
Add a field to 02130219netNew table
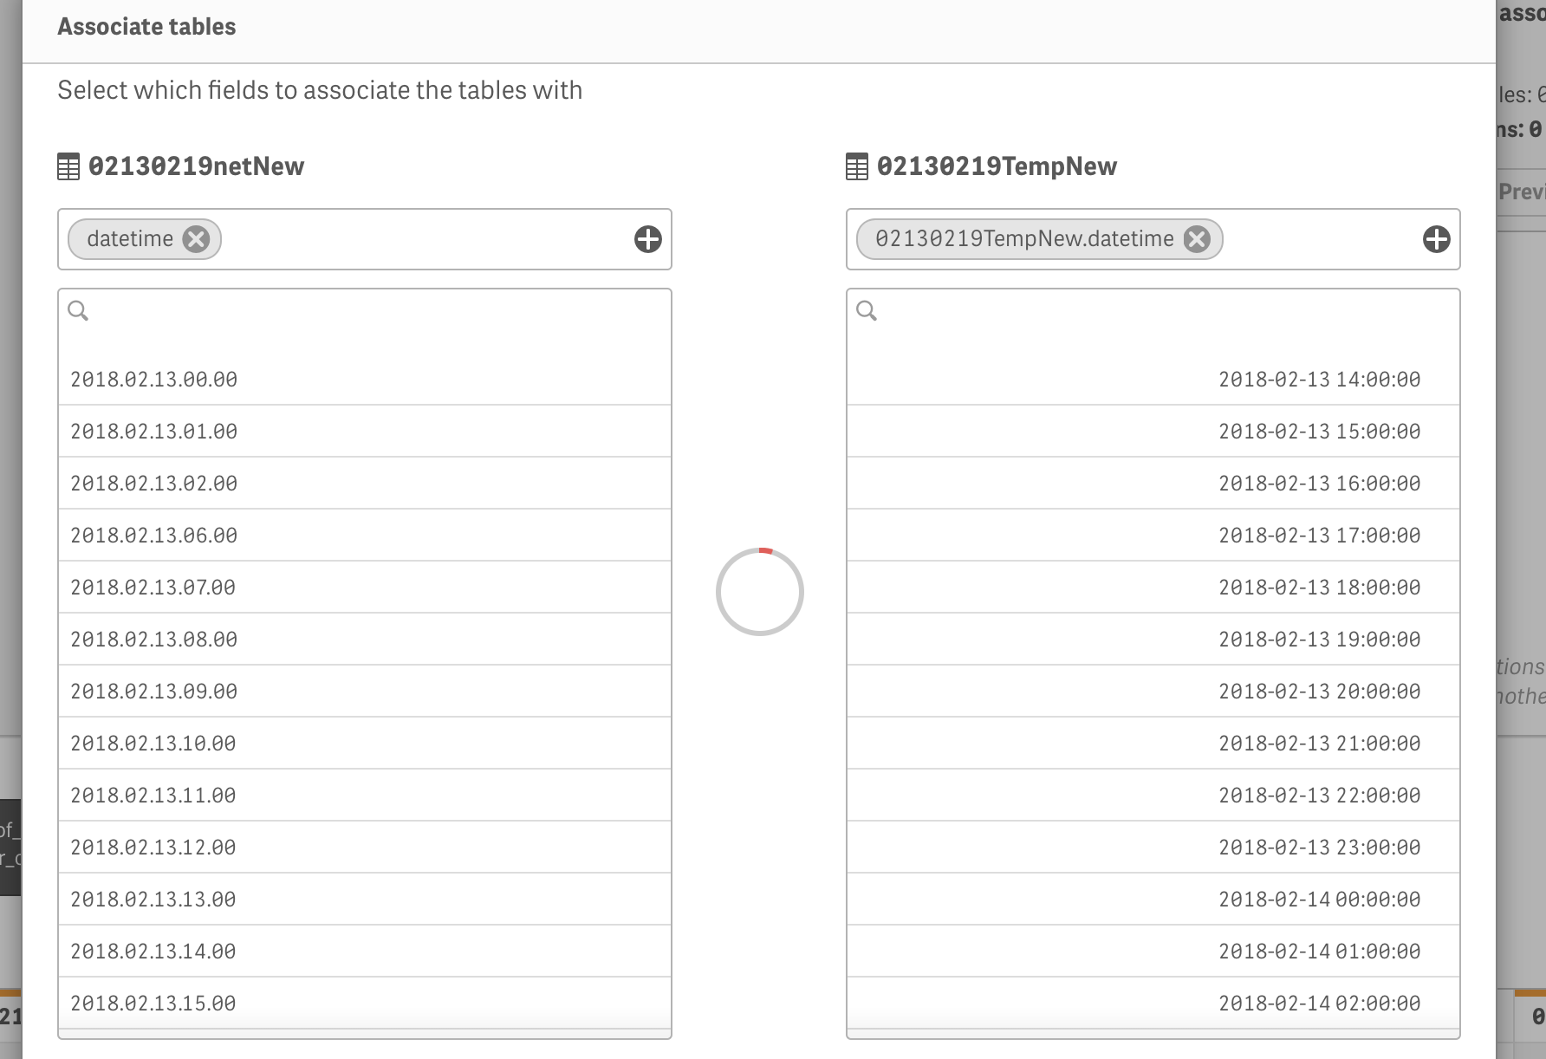[x=647, y=239]
